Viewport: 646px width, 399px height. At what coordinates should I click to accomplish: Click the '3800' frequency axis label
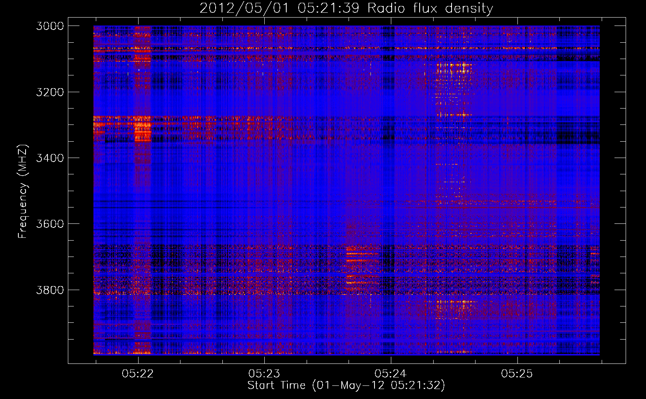(50, 290)
